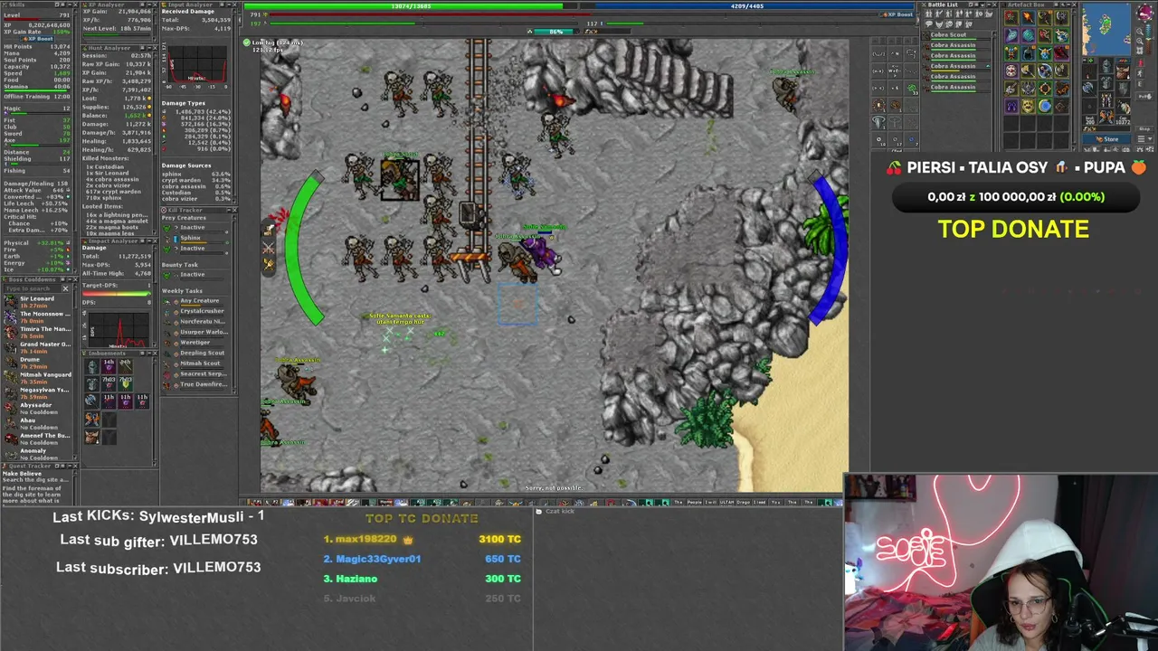Click the XP Boost button beside the mana bar
Image resolution: width=1158 pixels, height=651 pixels.
[x=899, y=15]
